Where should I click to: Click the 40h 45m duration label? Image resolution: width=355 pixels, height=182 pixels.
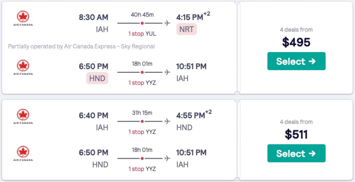click(142, 15)
